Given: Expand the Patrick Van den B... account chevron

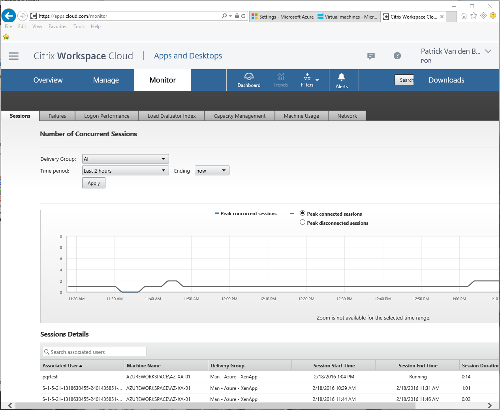Looking at the screenshot, I should click(x=488, y=51).
